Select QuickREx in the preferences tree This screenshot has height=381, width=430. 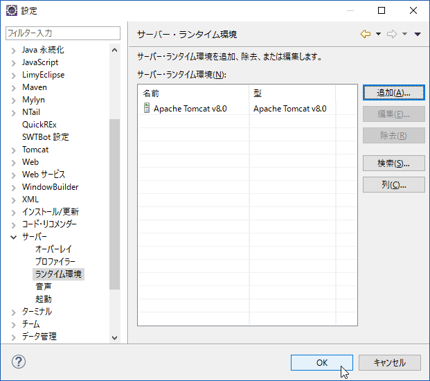[39, 125]
